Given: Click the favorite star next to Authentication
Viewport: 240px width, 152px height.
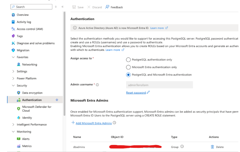Looking at the screenshot, I should [57, 100].
